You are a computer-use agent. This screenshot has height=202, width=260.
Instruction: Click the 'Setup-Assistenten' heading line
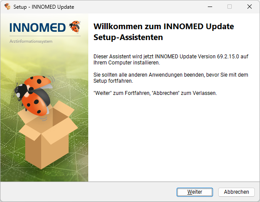128,37
